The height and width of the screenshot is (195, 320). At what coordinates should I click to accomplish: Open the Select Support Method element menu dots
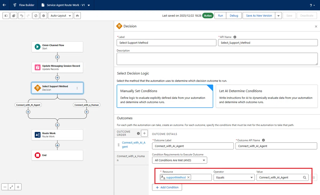(77, 88)
